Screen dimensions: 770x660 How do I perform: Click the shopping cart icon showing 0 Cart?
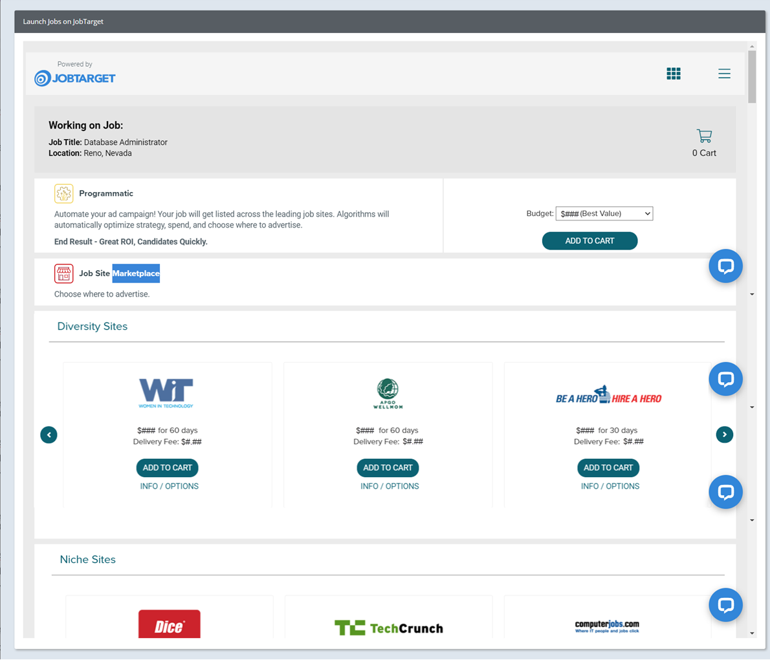point(704,136)
